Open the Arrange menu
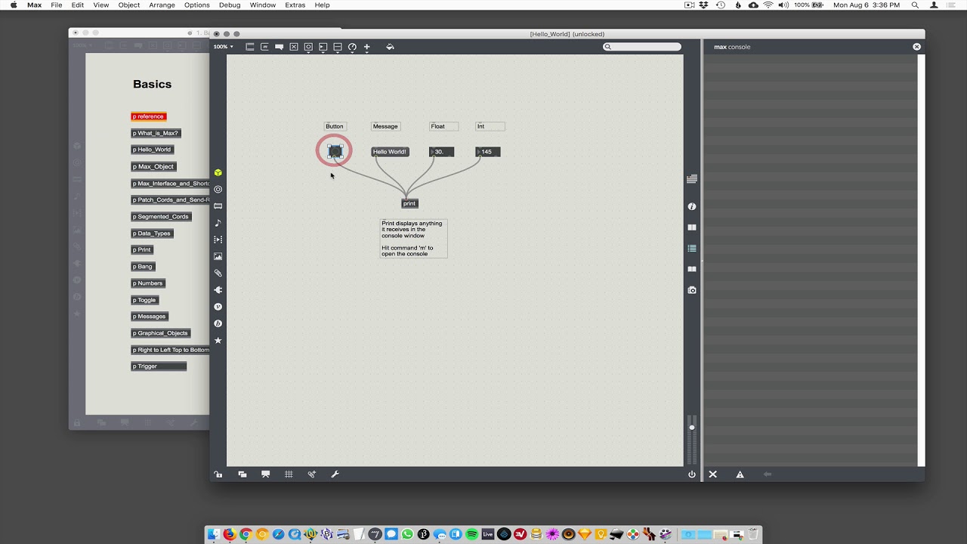 [162, 5]
